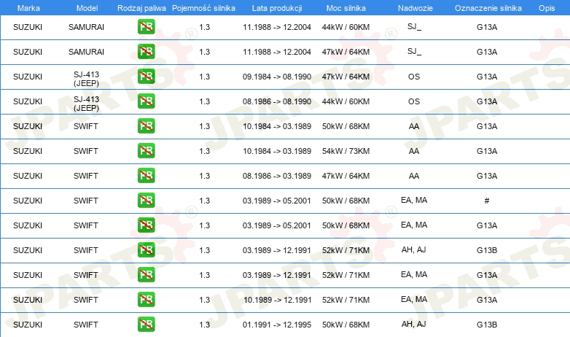Image resolution: width=570 pixels, height=337 pixels.
Task: Click G13B in the 03.1989 -> 12.1991 row
Action: coord(487,250)
